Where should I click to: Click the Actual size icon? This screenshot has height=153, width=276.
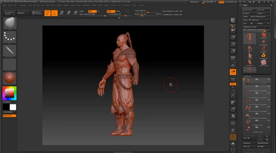pyautogui.click(x=233, y=44)
